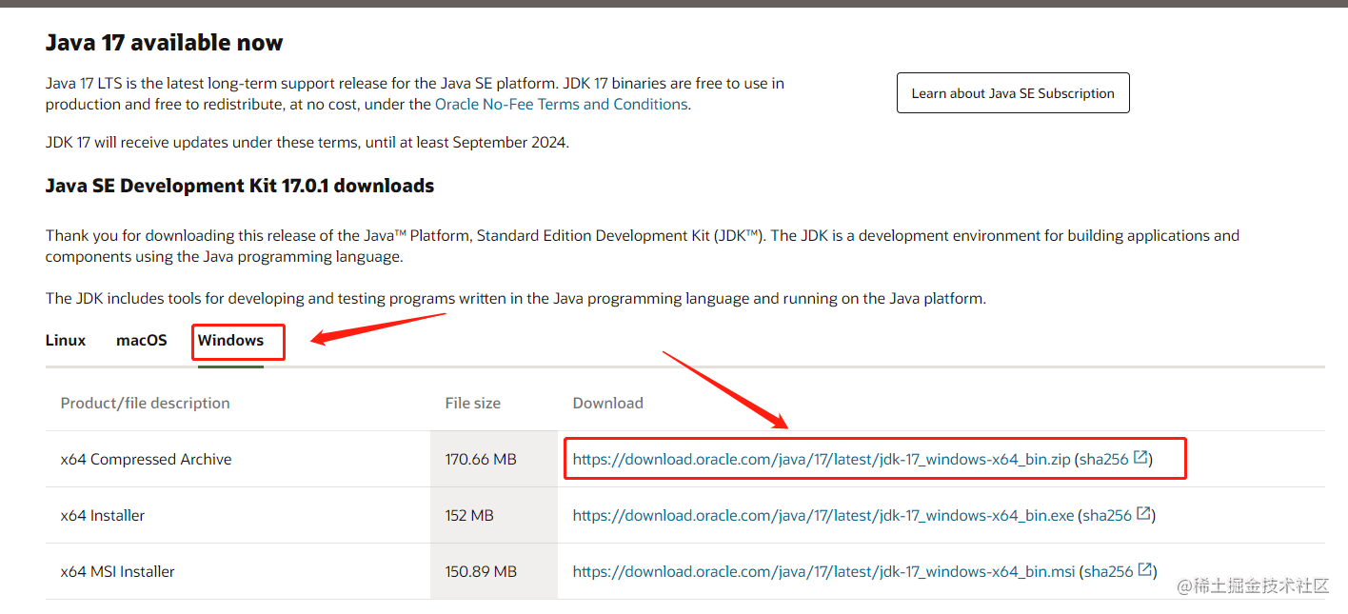Click the Java 17 available now heading

pyautogui.click(x=164, y=42)
